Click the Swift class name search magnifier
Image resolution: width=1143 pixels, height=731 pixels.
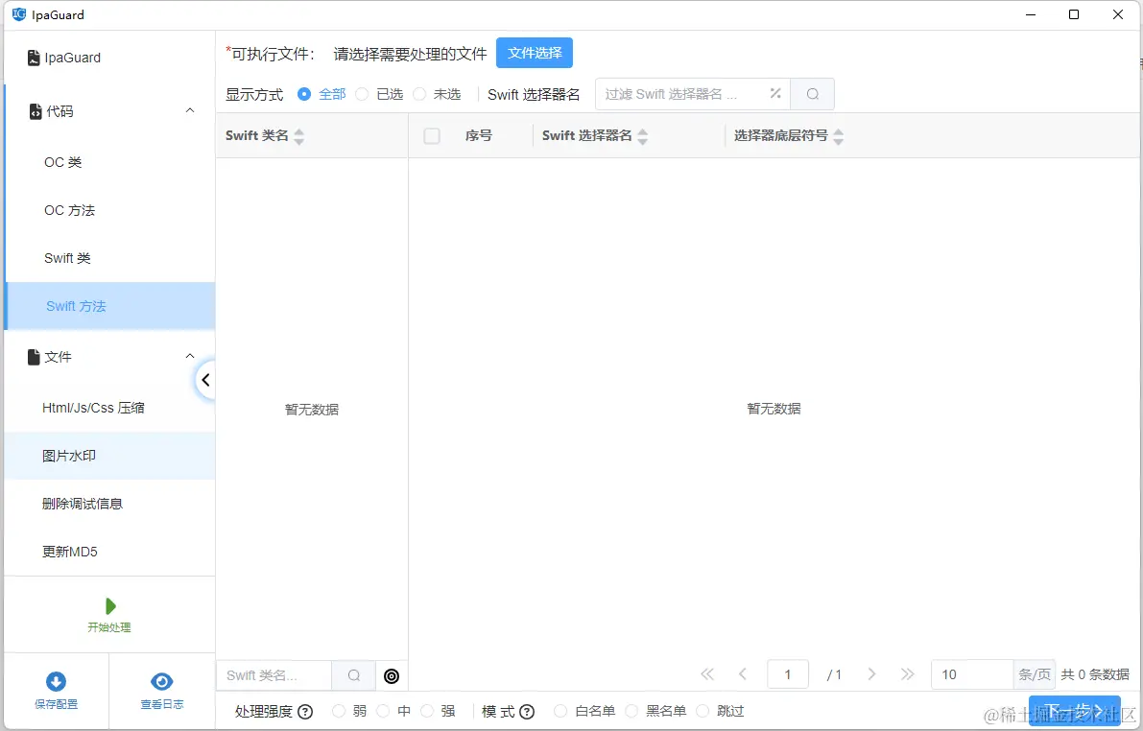tap(353, 675)
